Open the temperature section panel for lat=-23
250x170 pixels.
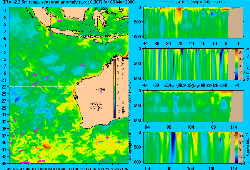(193, 106)
